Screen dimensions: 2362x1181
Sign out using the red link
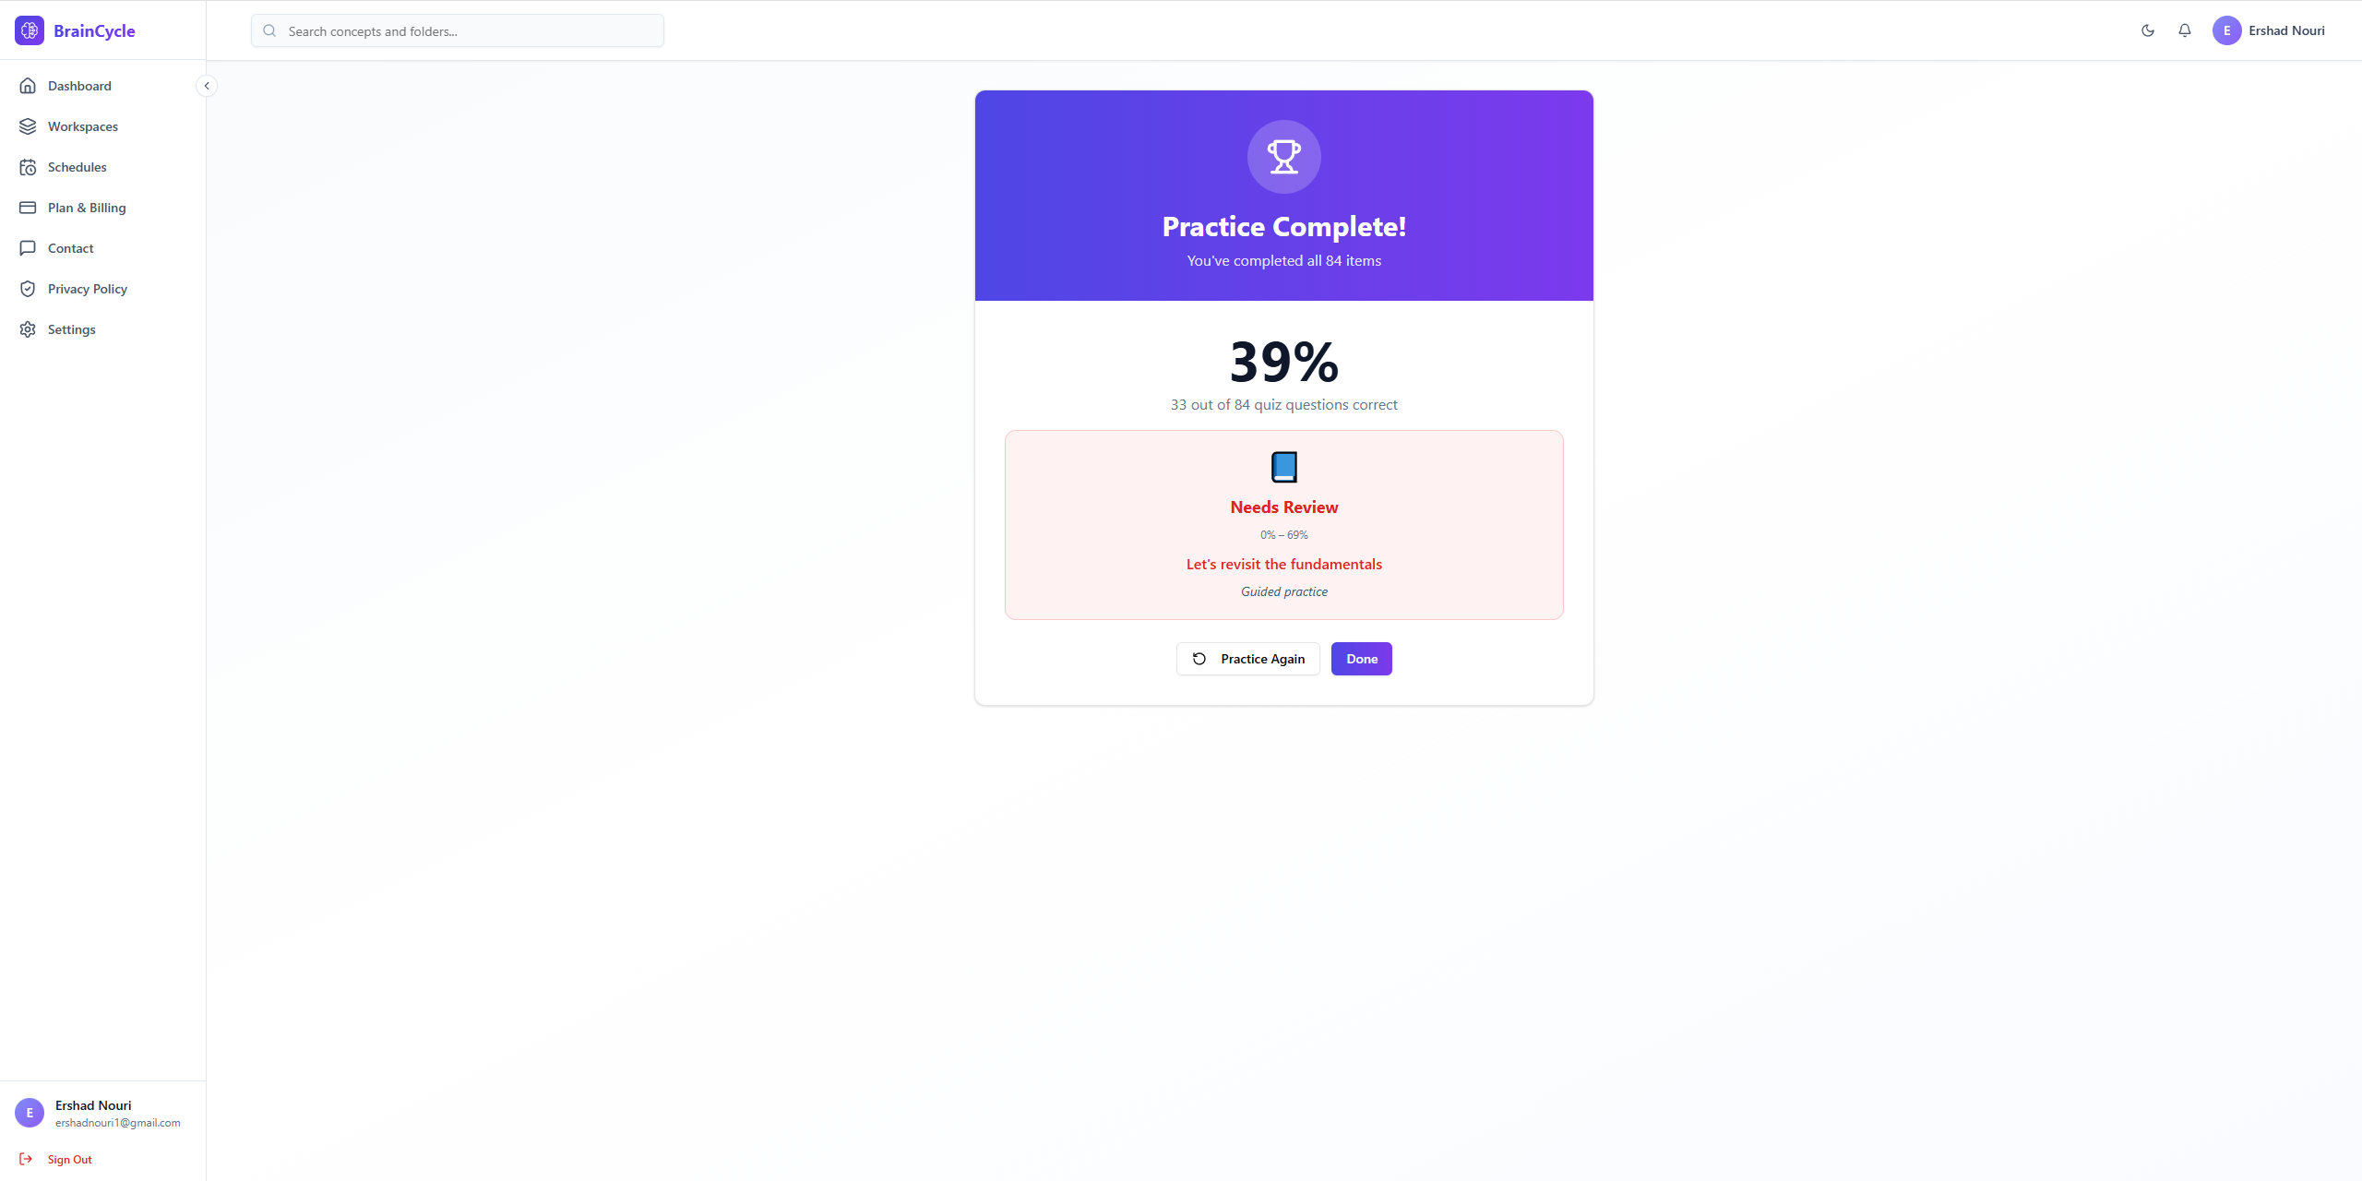click(69, 1159)
